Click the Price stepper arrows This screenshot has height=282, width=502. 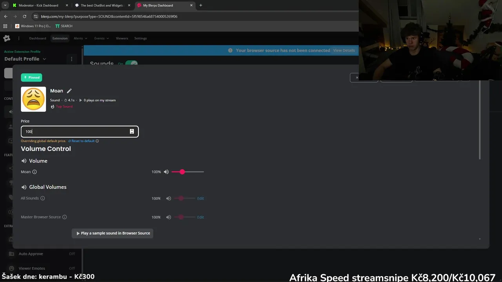pos(132,132)
